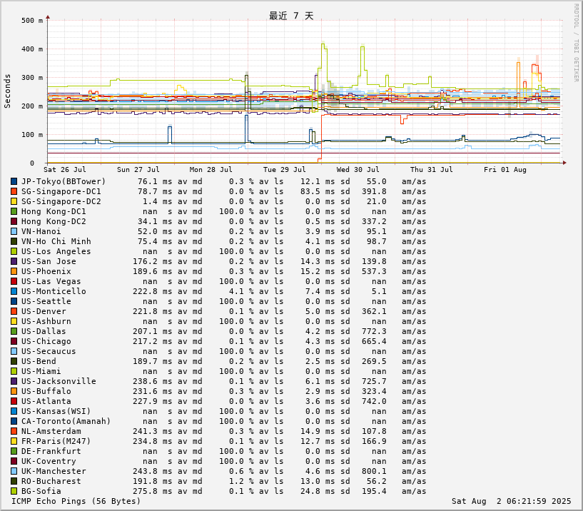Click the '78.7 ms' value for SG-Singapore-DC1
583x511 pixels.
tap(155, 191)
